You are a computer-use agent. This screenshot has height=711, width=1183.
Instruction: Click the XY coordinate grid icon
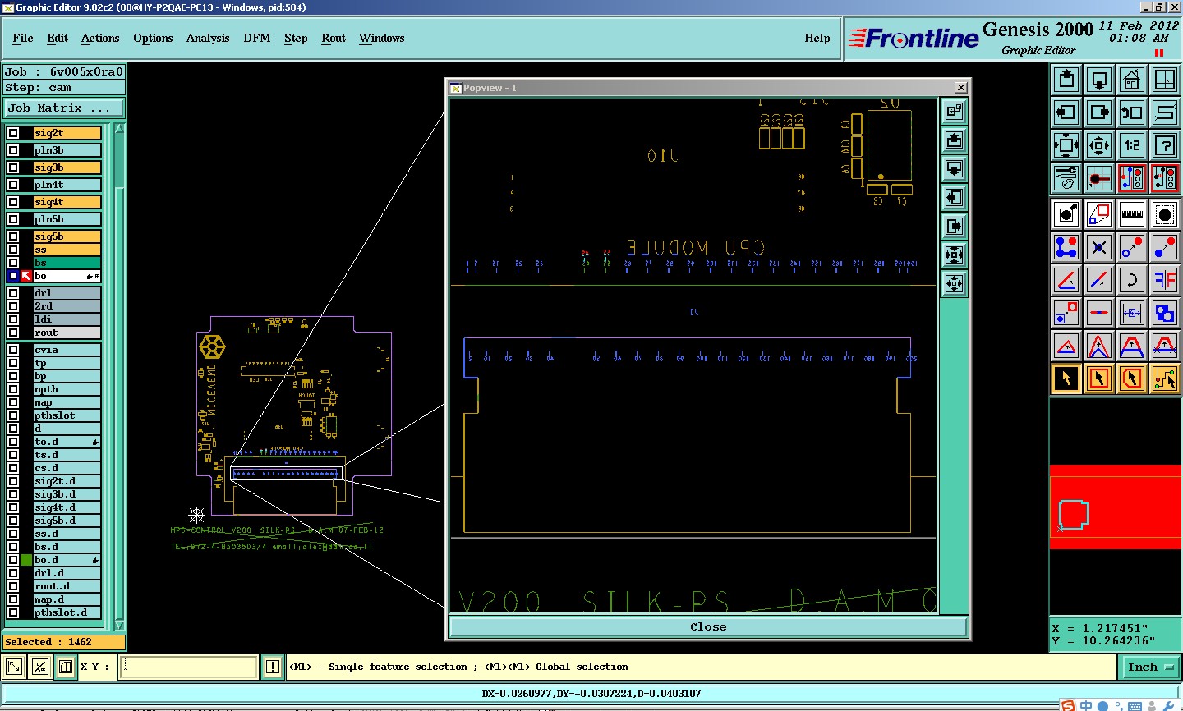point(1165,80)
